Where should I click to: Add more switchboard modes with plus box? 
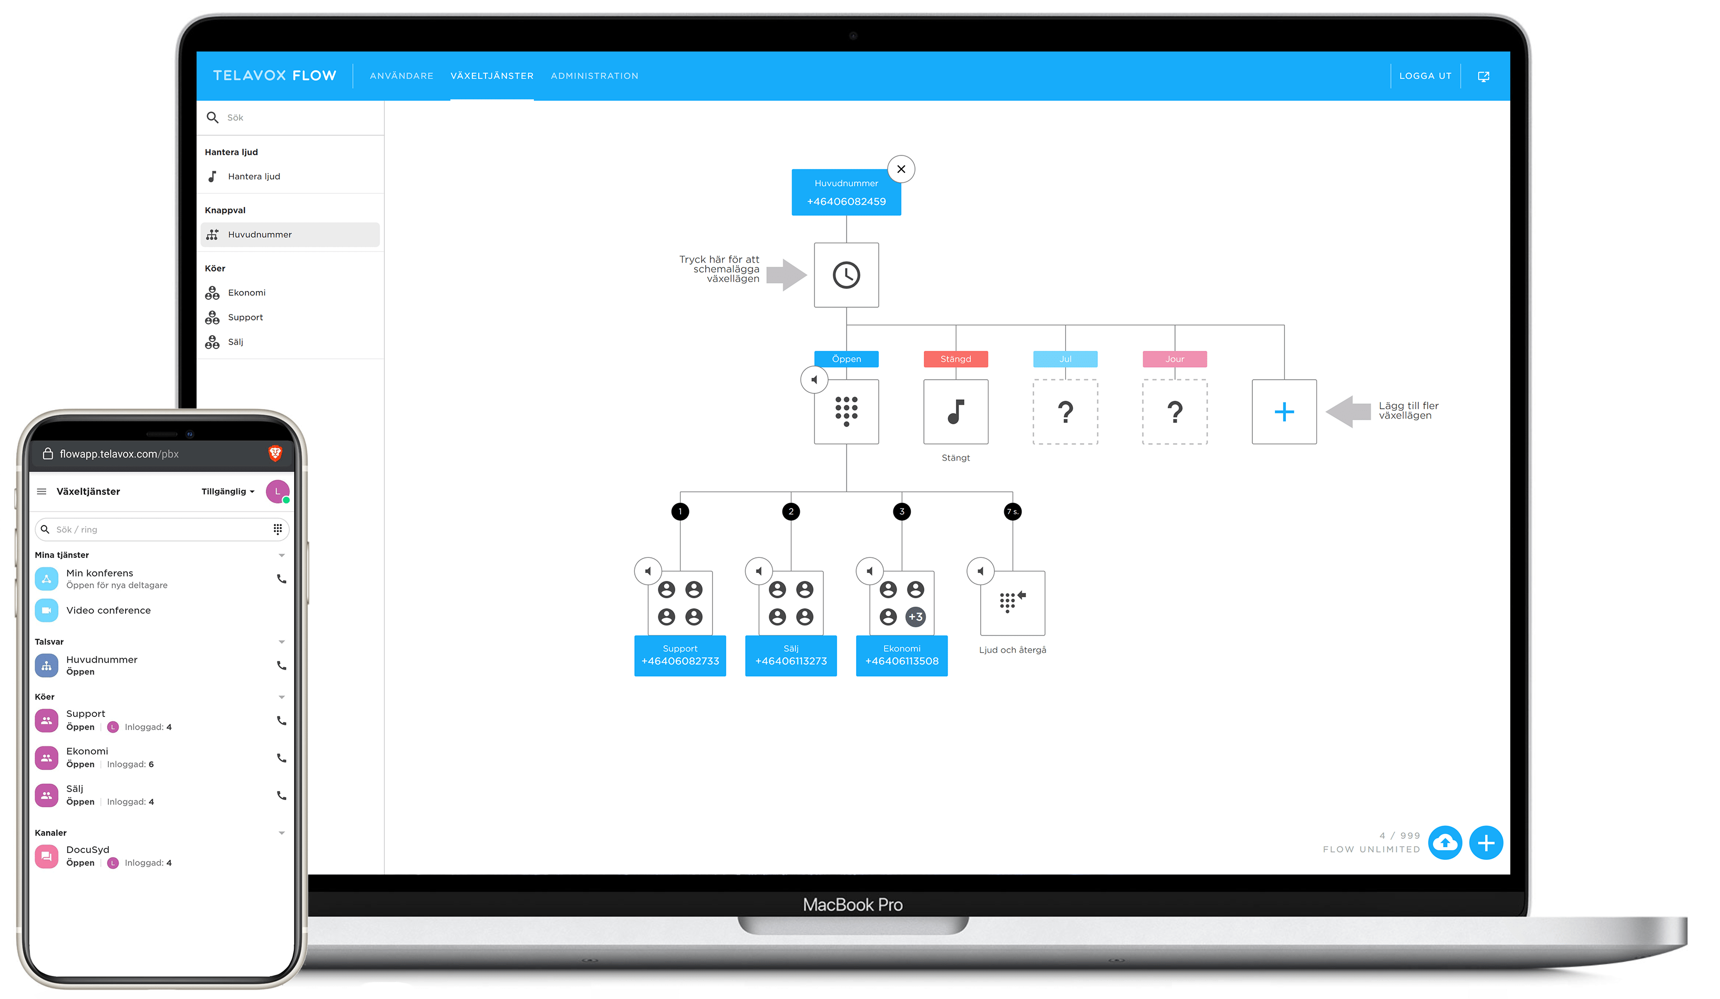click(x=1284, y=411)
